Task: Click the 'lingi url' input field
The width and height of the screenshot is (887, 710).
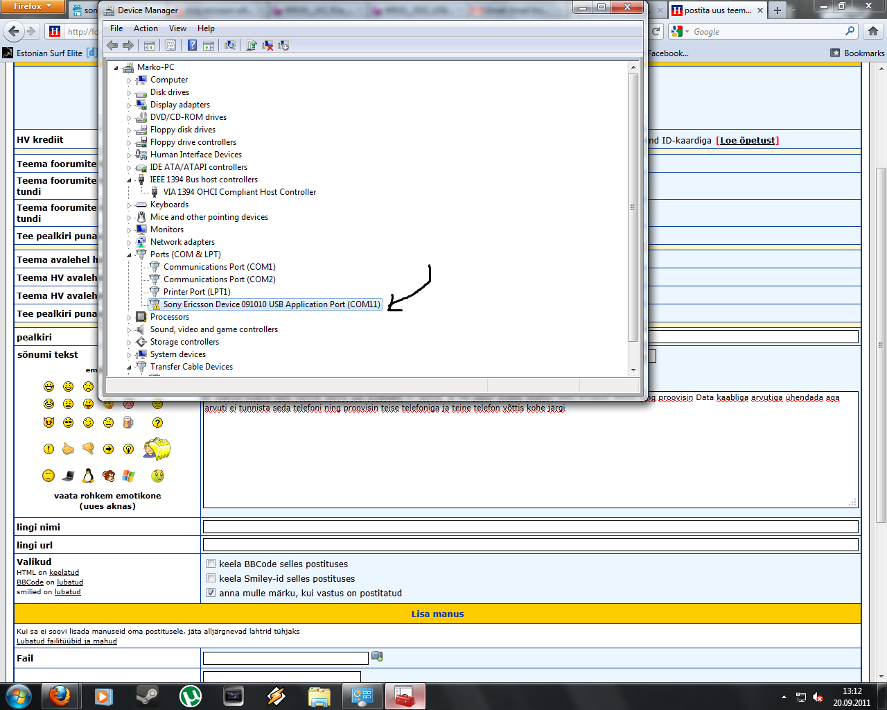Action: pos(531,545)
